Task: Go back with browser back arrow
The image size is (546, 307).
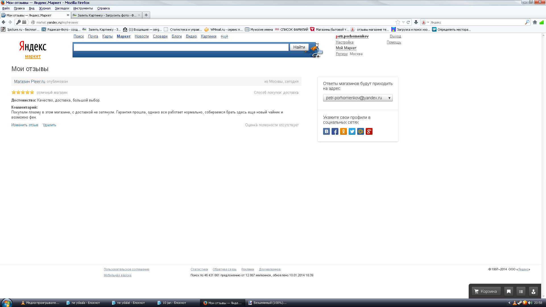Action: (x=3, y=22)
